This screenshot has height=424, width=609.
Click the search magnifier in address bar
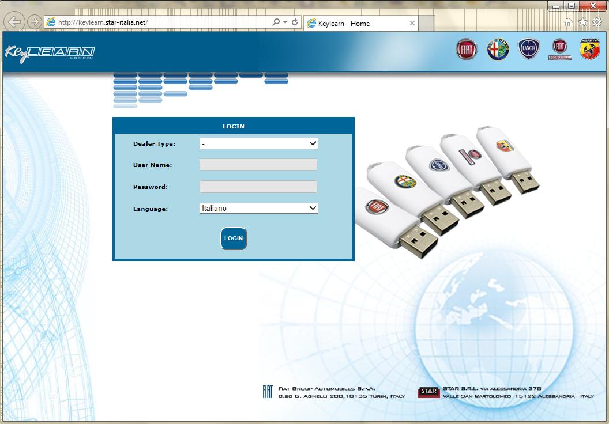tap(276, 22)
